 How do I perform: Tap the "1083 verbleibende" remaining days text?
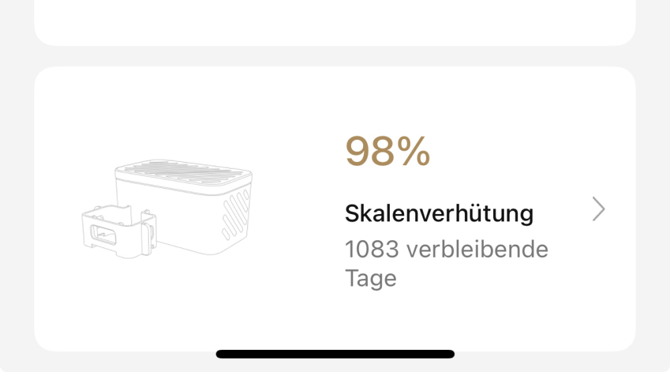[446, 250]
